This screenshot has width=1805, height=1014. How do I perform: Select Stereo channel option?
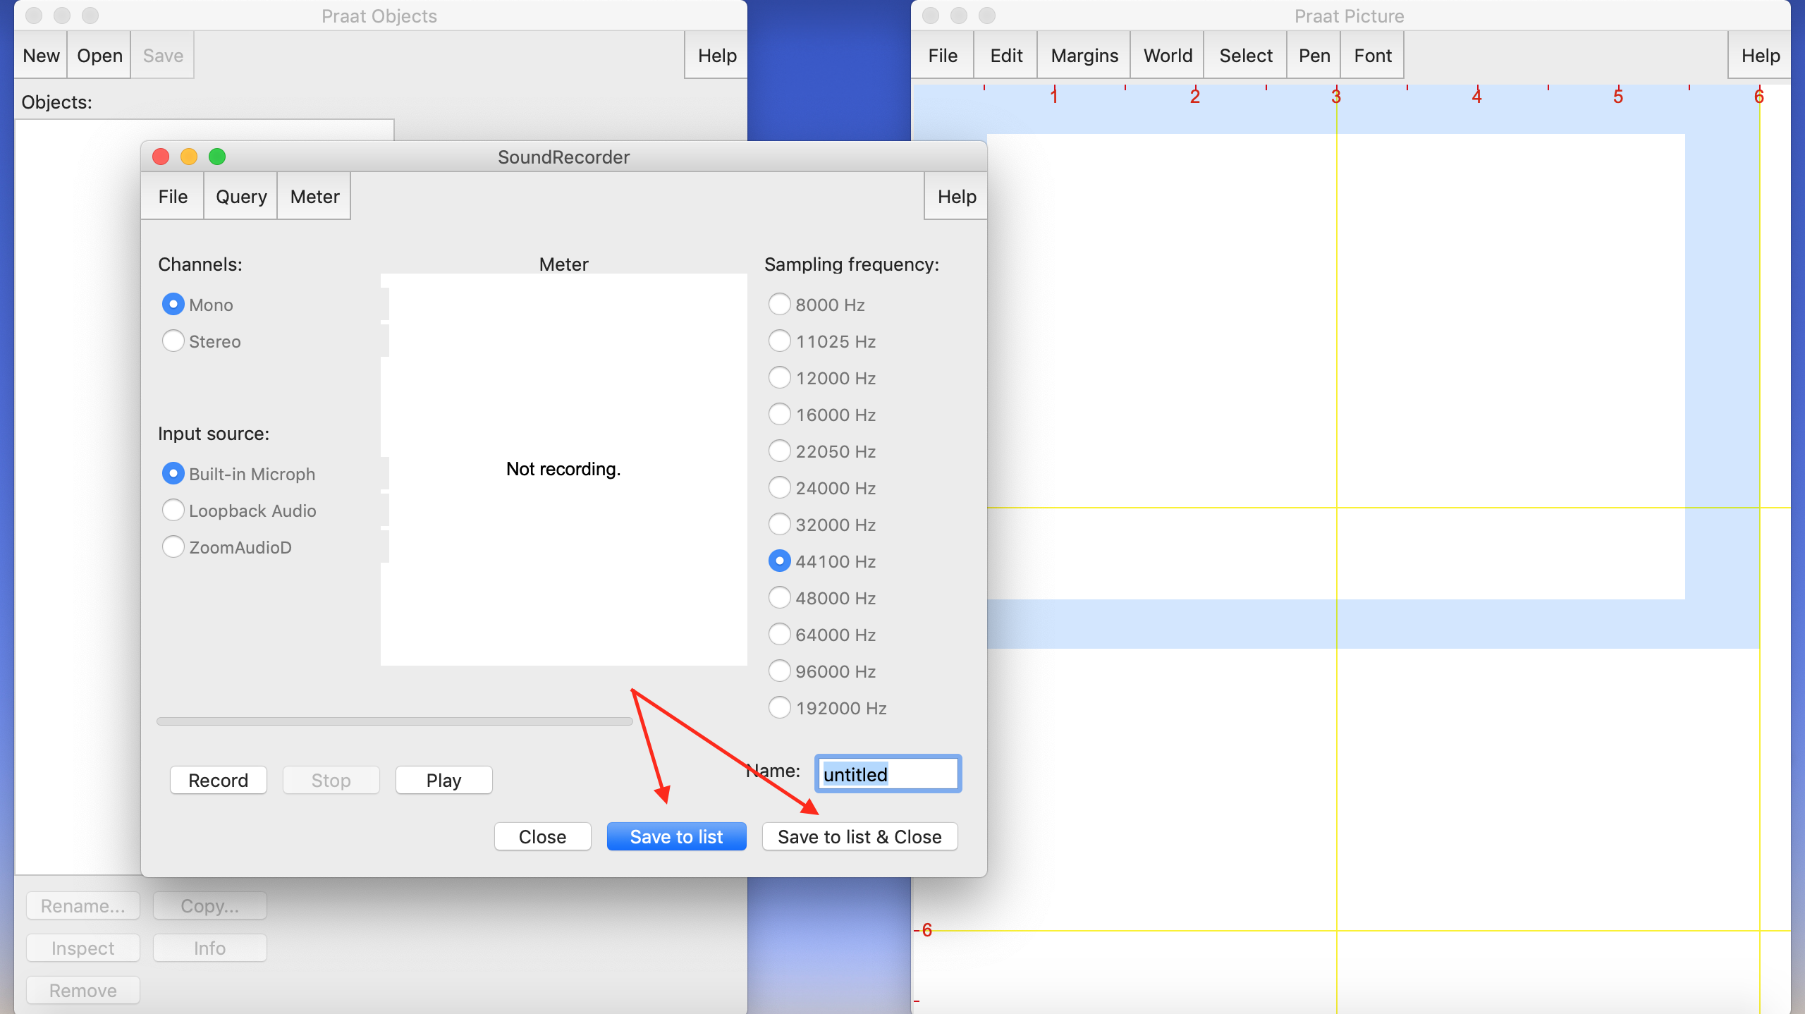click(173, 341)
